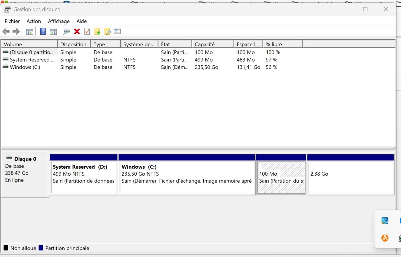Select Windows (C:) row in volume list

click(25, 67)
